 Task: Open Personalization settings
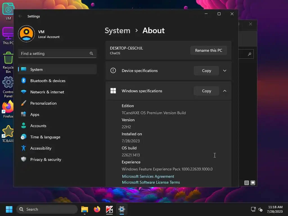[57, 103]
